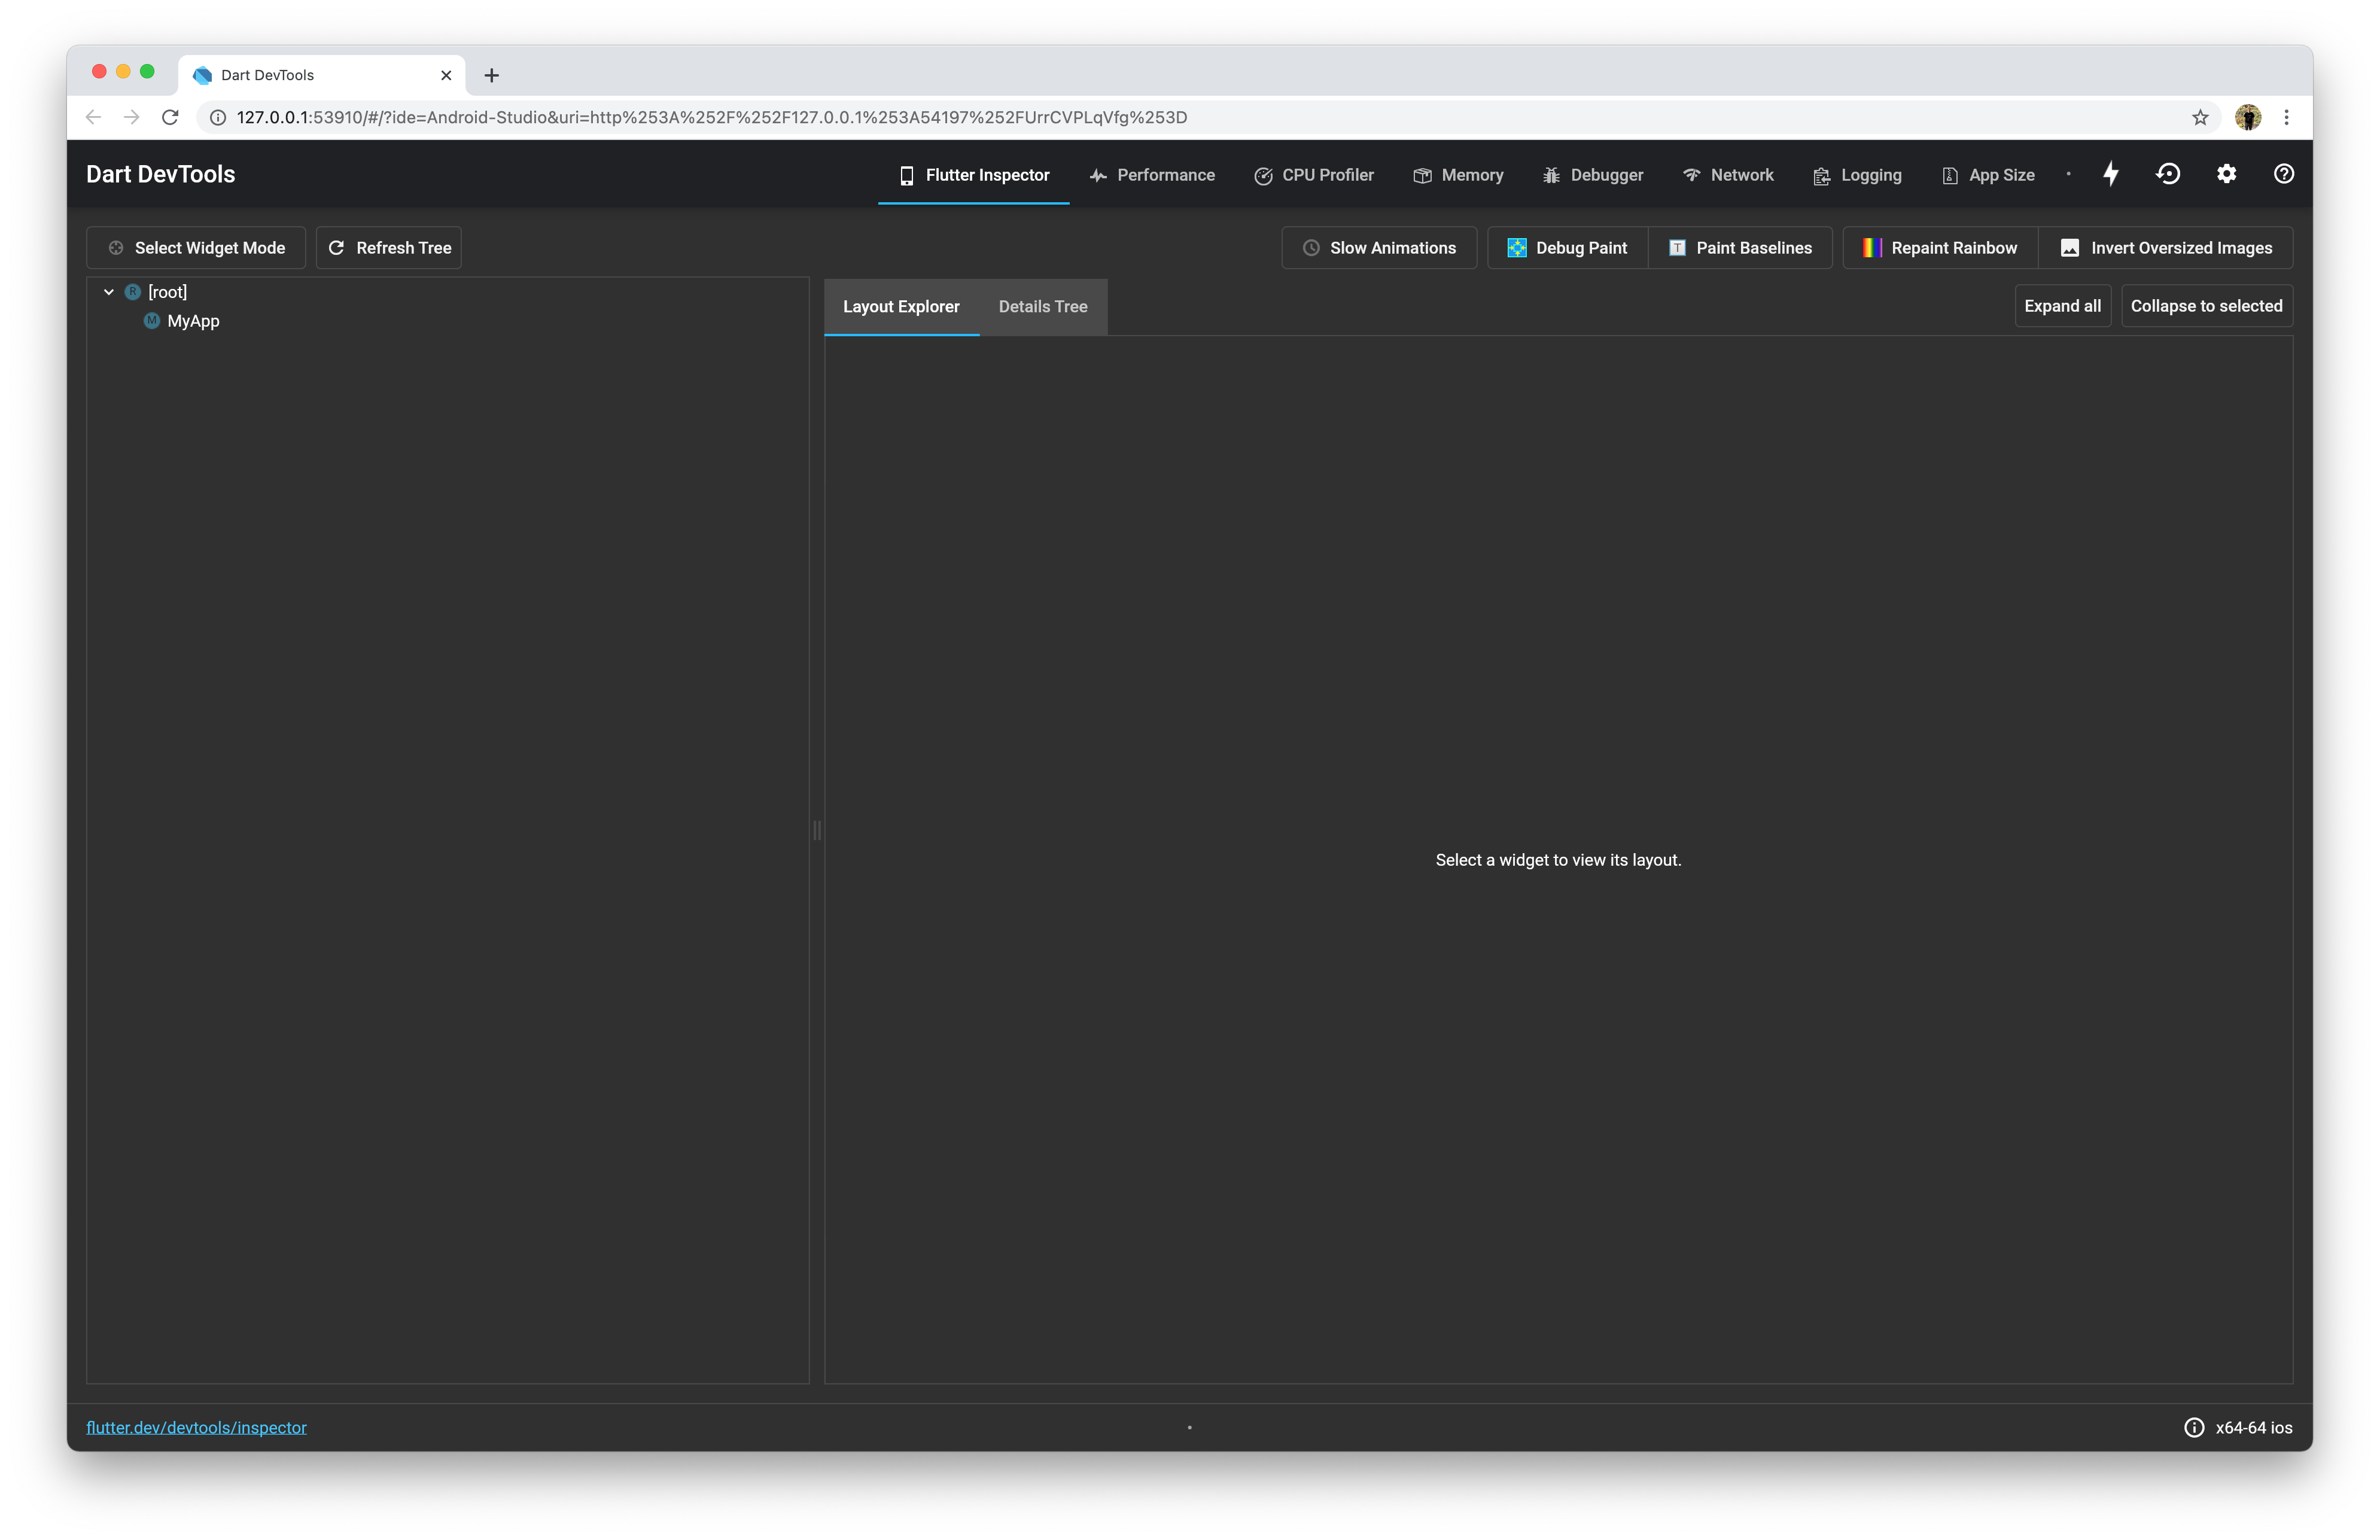The width and height of the screenshot is (2380, 1540).
Task: Click the hot reload lightning bolt icon
Action: coord(2111,174)
